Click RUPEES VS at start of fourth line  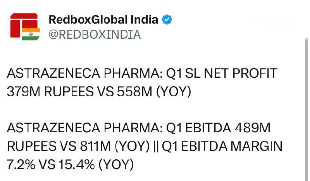coord(41,146)
